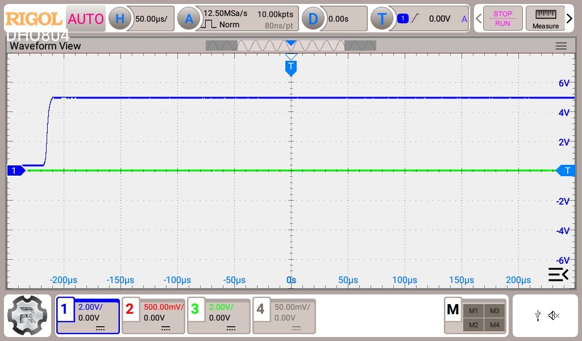Click the memory position waveform overview bar

(290, 45)
